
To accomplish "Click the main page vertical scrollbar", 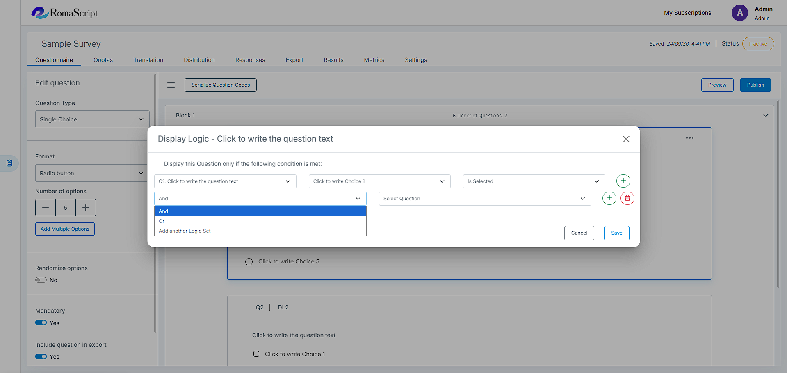I will click(x=778, y=194).
